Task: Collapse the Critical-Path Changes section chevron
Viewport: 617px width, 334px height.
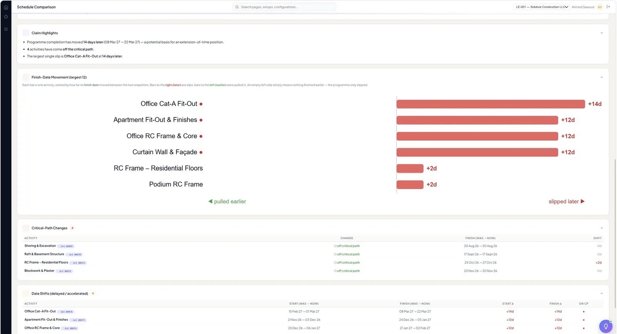Action: point(602,228)
